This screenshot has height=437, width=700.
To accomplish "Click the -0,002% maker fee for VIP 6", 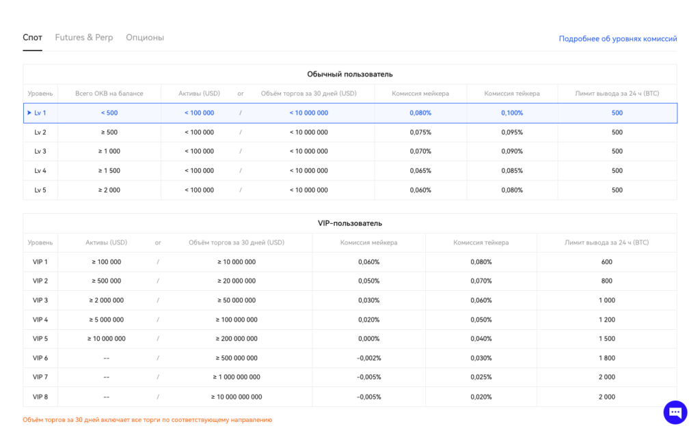I will point(368,358).
